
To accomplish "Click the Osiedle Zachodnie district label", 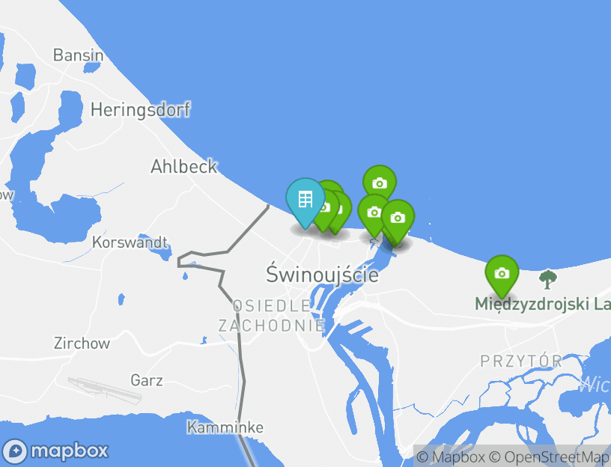I will 272,316.
